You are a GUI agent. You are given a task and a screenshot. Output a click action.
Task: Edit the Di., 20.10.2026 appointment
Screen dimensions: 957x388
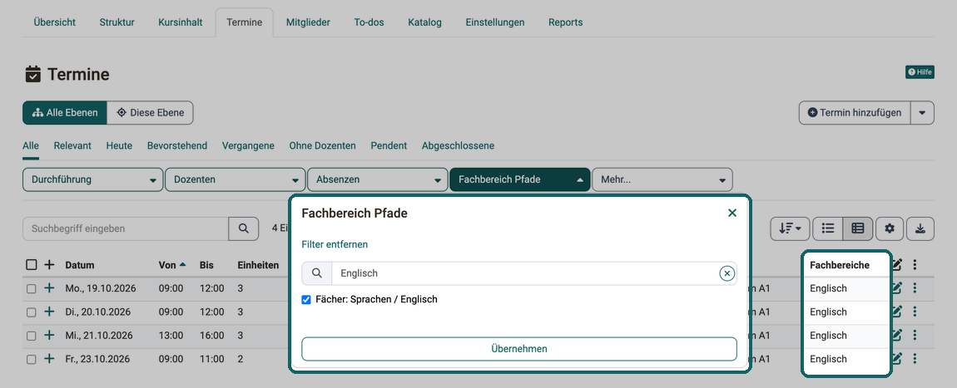[896, 312]
